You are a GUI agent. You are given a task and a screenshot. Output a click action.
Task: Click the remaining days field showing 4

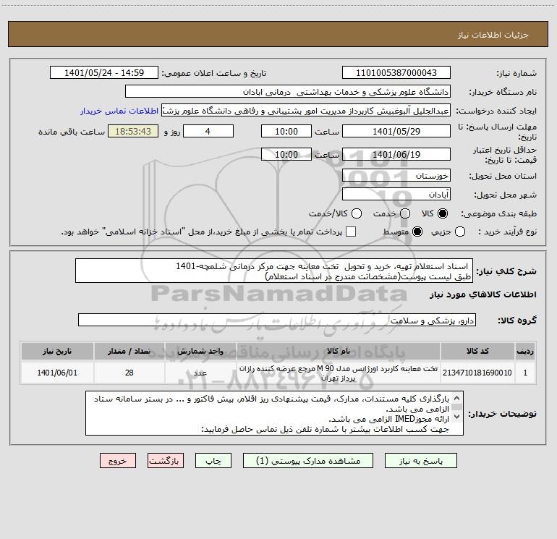point(208,131)
